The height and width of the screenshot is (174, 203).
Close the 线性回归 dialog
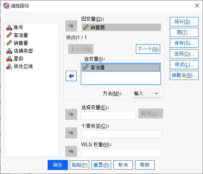click(x=197, y=6)
